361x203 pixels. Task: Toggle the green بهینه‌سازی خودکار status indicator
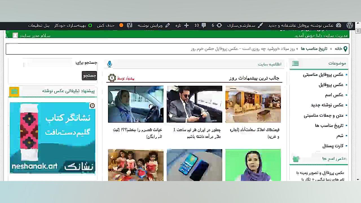click(x=90, y=25)
